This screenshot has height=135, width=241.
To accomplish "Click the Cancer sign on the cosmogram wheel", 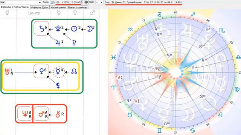I will [193, 131].
